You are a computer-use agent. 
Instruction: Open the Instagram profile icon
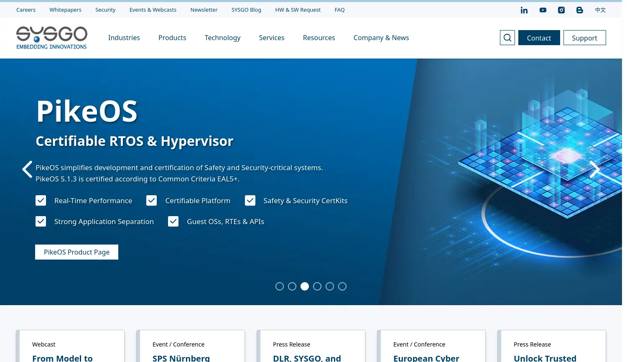tap(561, 10)
